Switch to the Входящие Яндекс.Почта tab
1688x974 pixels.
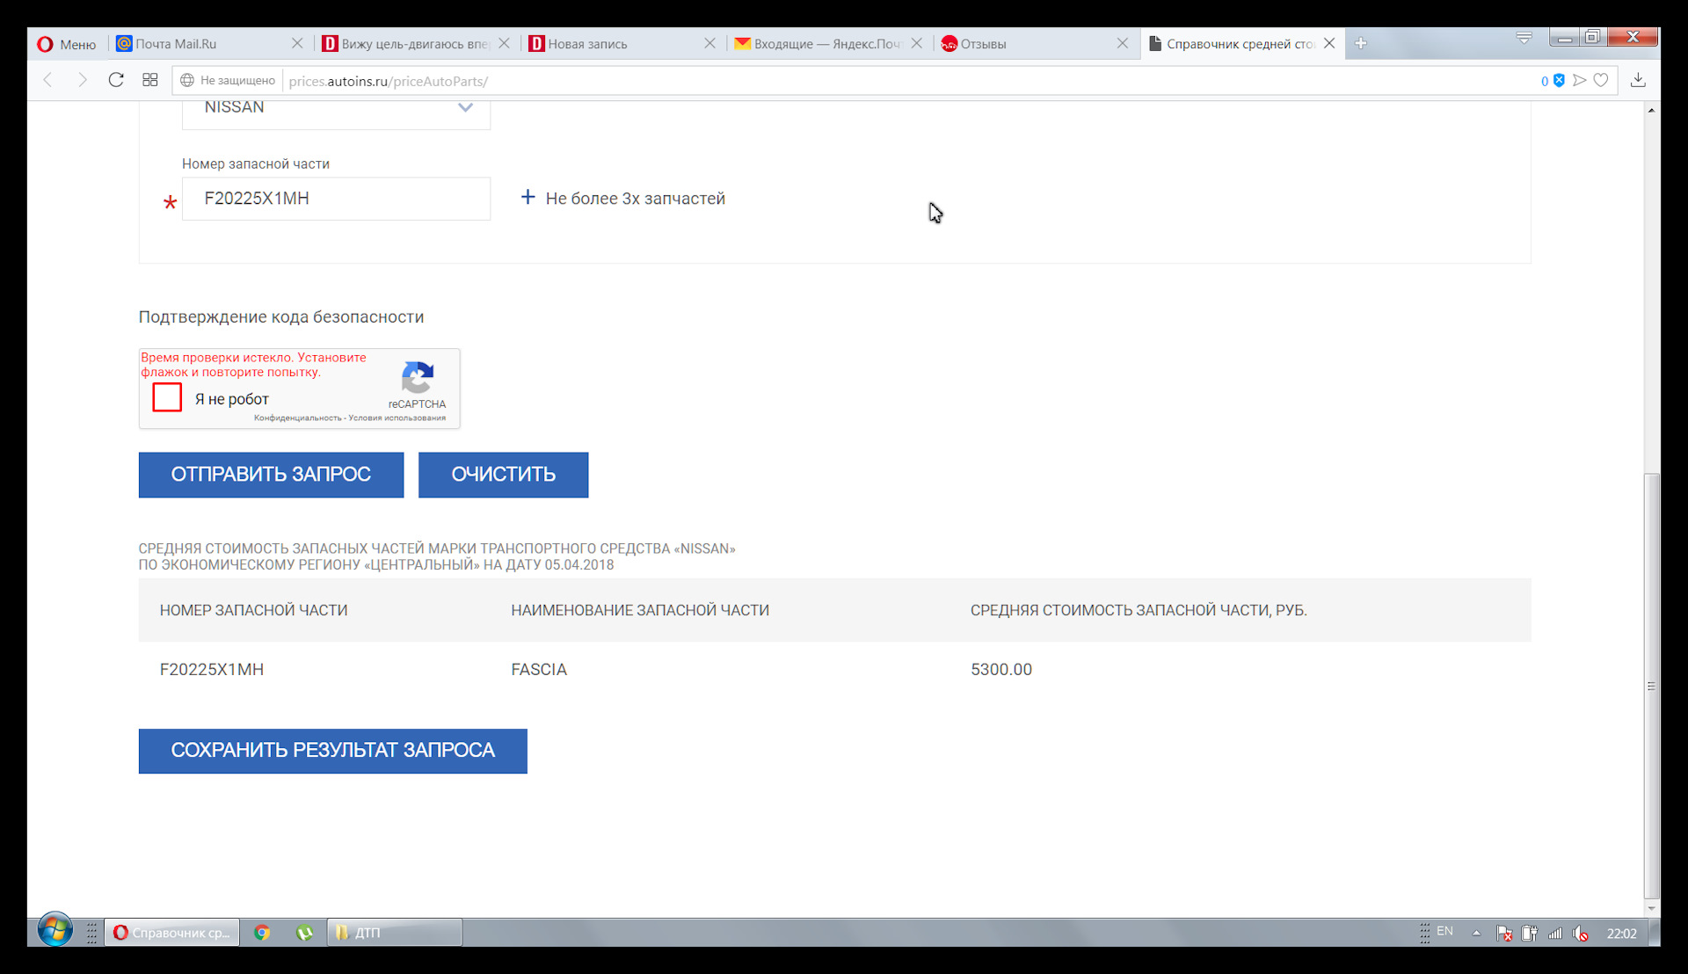(828, 44)
